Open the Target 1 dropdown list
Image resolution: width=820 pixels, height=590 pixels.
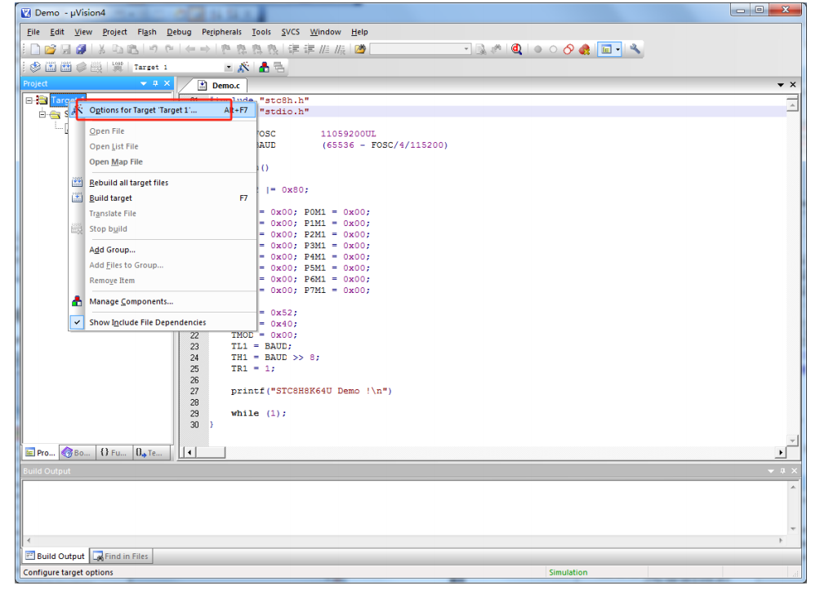pos(228,68)
